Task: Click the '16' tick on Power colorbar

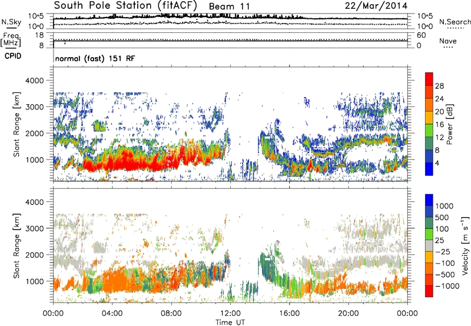Action: [439, 125]
